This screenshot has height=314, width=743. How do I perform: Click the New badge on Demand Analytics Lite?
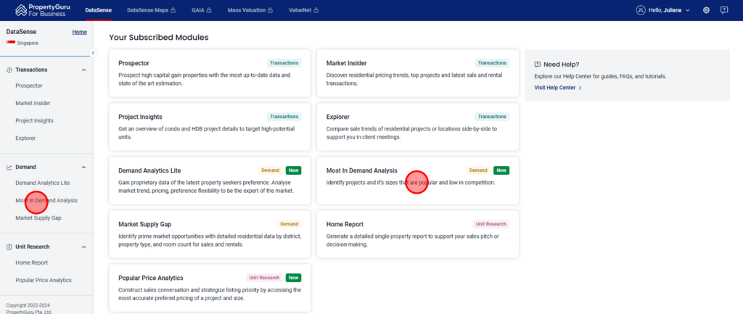tap(293, 170)
